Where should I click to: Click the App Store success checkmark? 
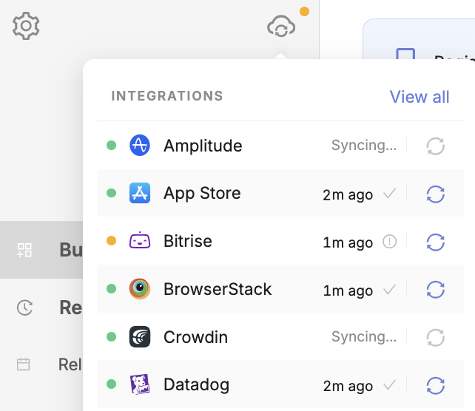390,194
